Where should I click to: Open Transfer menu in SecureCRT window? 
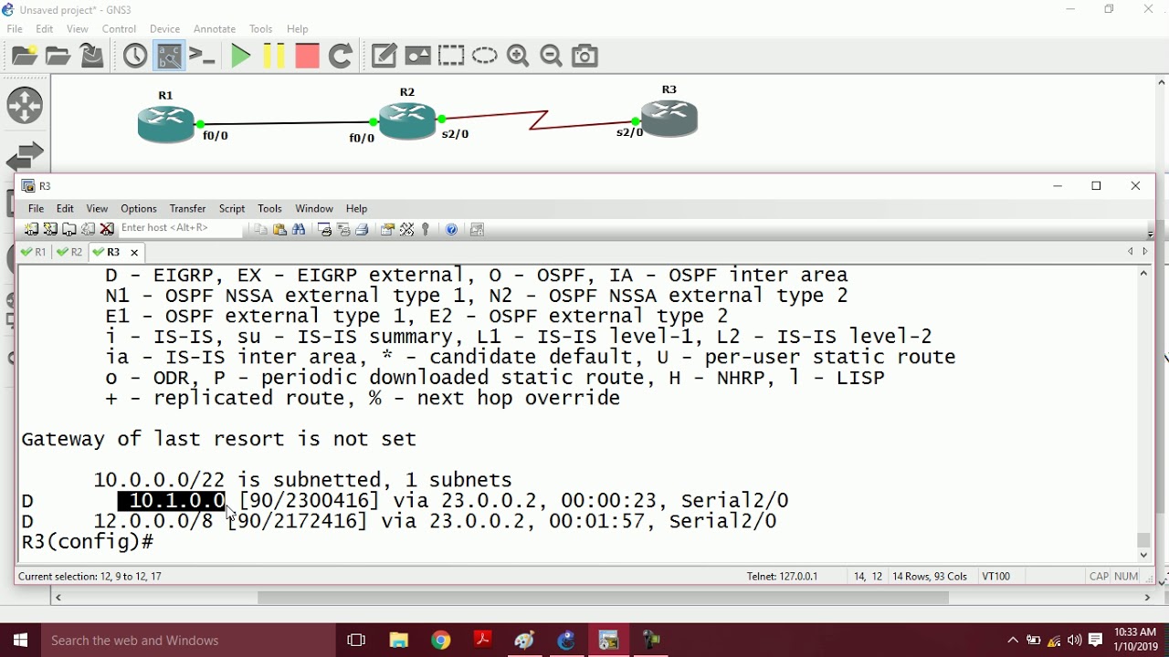(188, 208)
